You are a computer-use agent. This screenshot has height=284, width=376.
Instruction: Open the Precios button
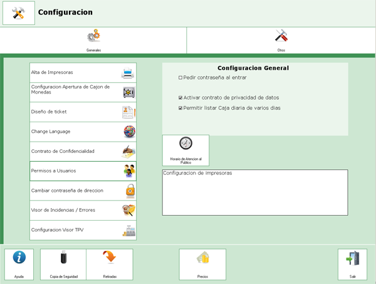click(x=202, y=264)
